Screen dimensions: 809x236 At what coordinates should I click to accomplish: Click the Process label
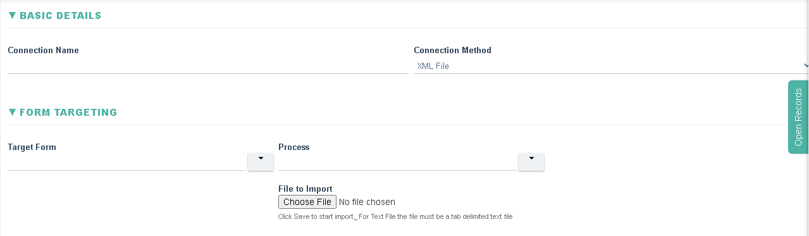294,147
